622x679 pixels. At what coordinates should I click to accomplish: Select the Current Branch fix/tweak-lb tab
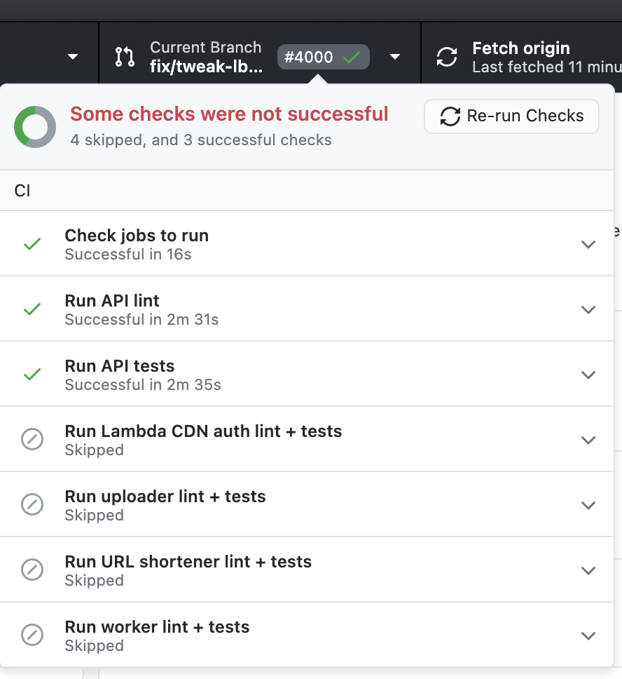tap(205, 57)
